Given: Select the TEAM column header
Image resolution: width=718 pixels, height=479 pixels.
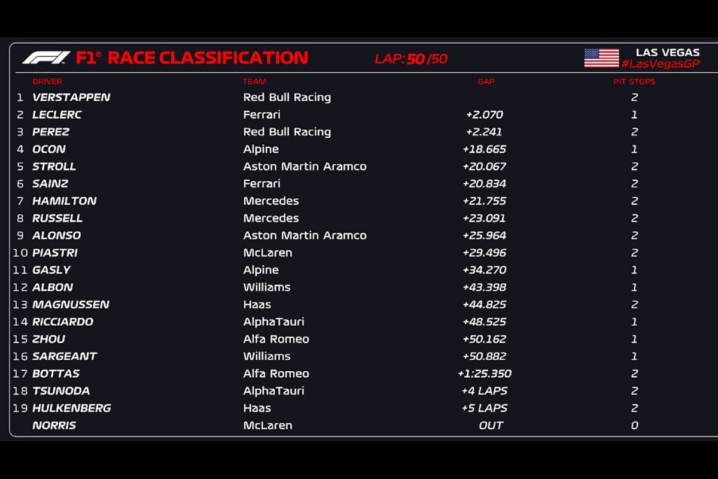Looking at the screenshot, I should click(254, 81).
